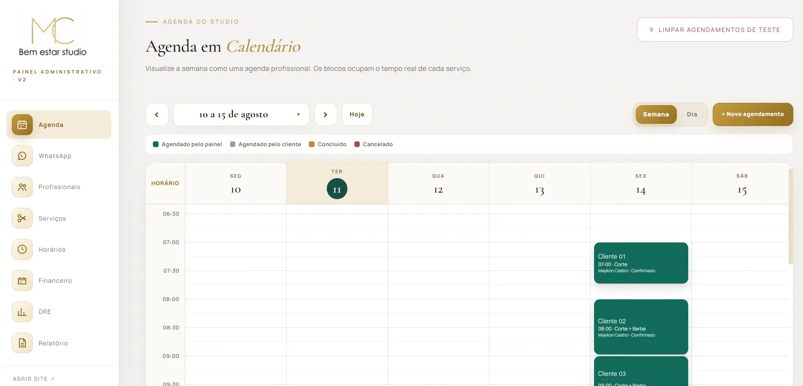The height and width of the screenshot is (386, 803).
Task: Click the Hoje button
Action: click(357, 115)
